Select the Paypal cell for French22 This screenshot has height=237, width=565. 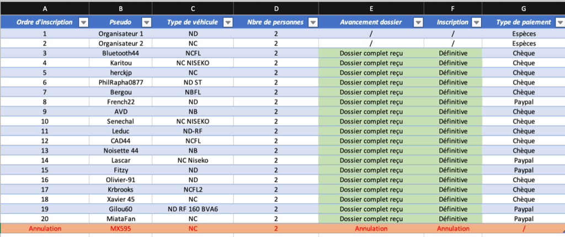(x=524, y=102)
